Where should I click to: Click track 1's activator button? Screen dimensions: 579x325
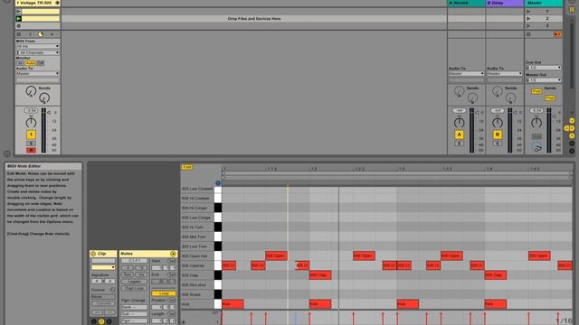point(31,135)
